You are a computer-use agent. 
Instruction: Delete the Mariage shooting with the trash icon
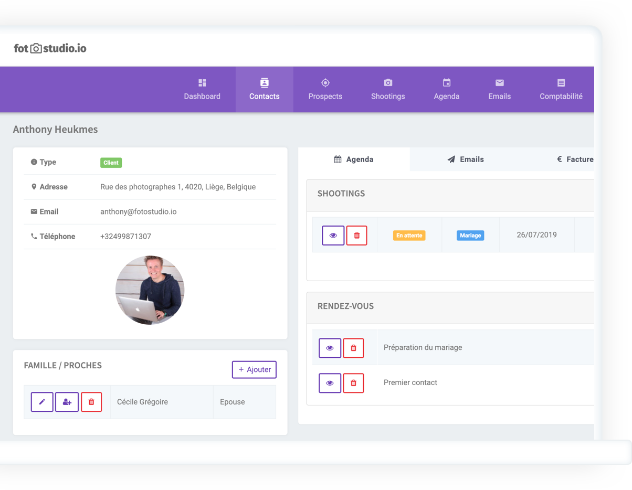coord(356,236)
